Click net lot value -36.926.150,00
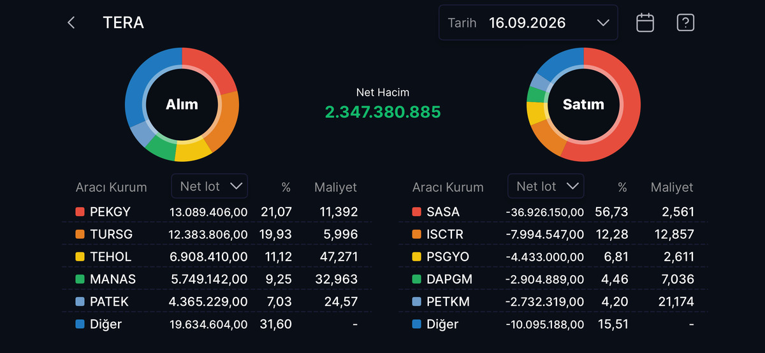The width and height of the screenshot is (765, 353). click(x=544, y=212)
